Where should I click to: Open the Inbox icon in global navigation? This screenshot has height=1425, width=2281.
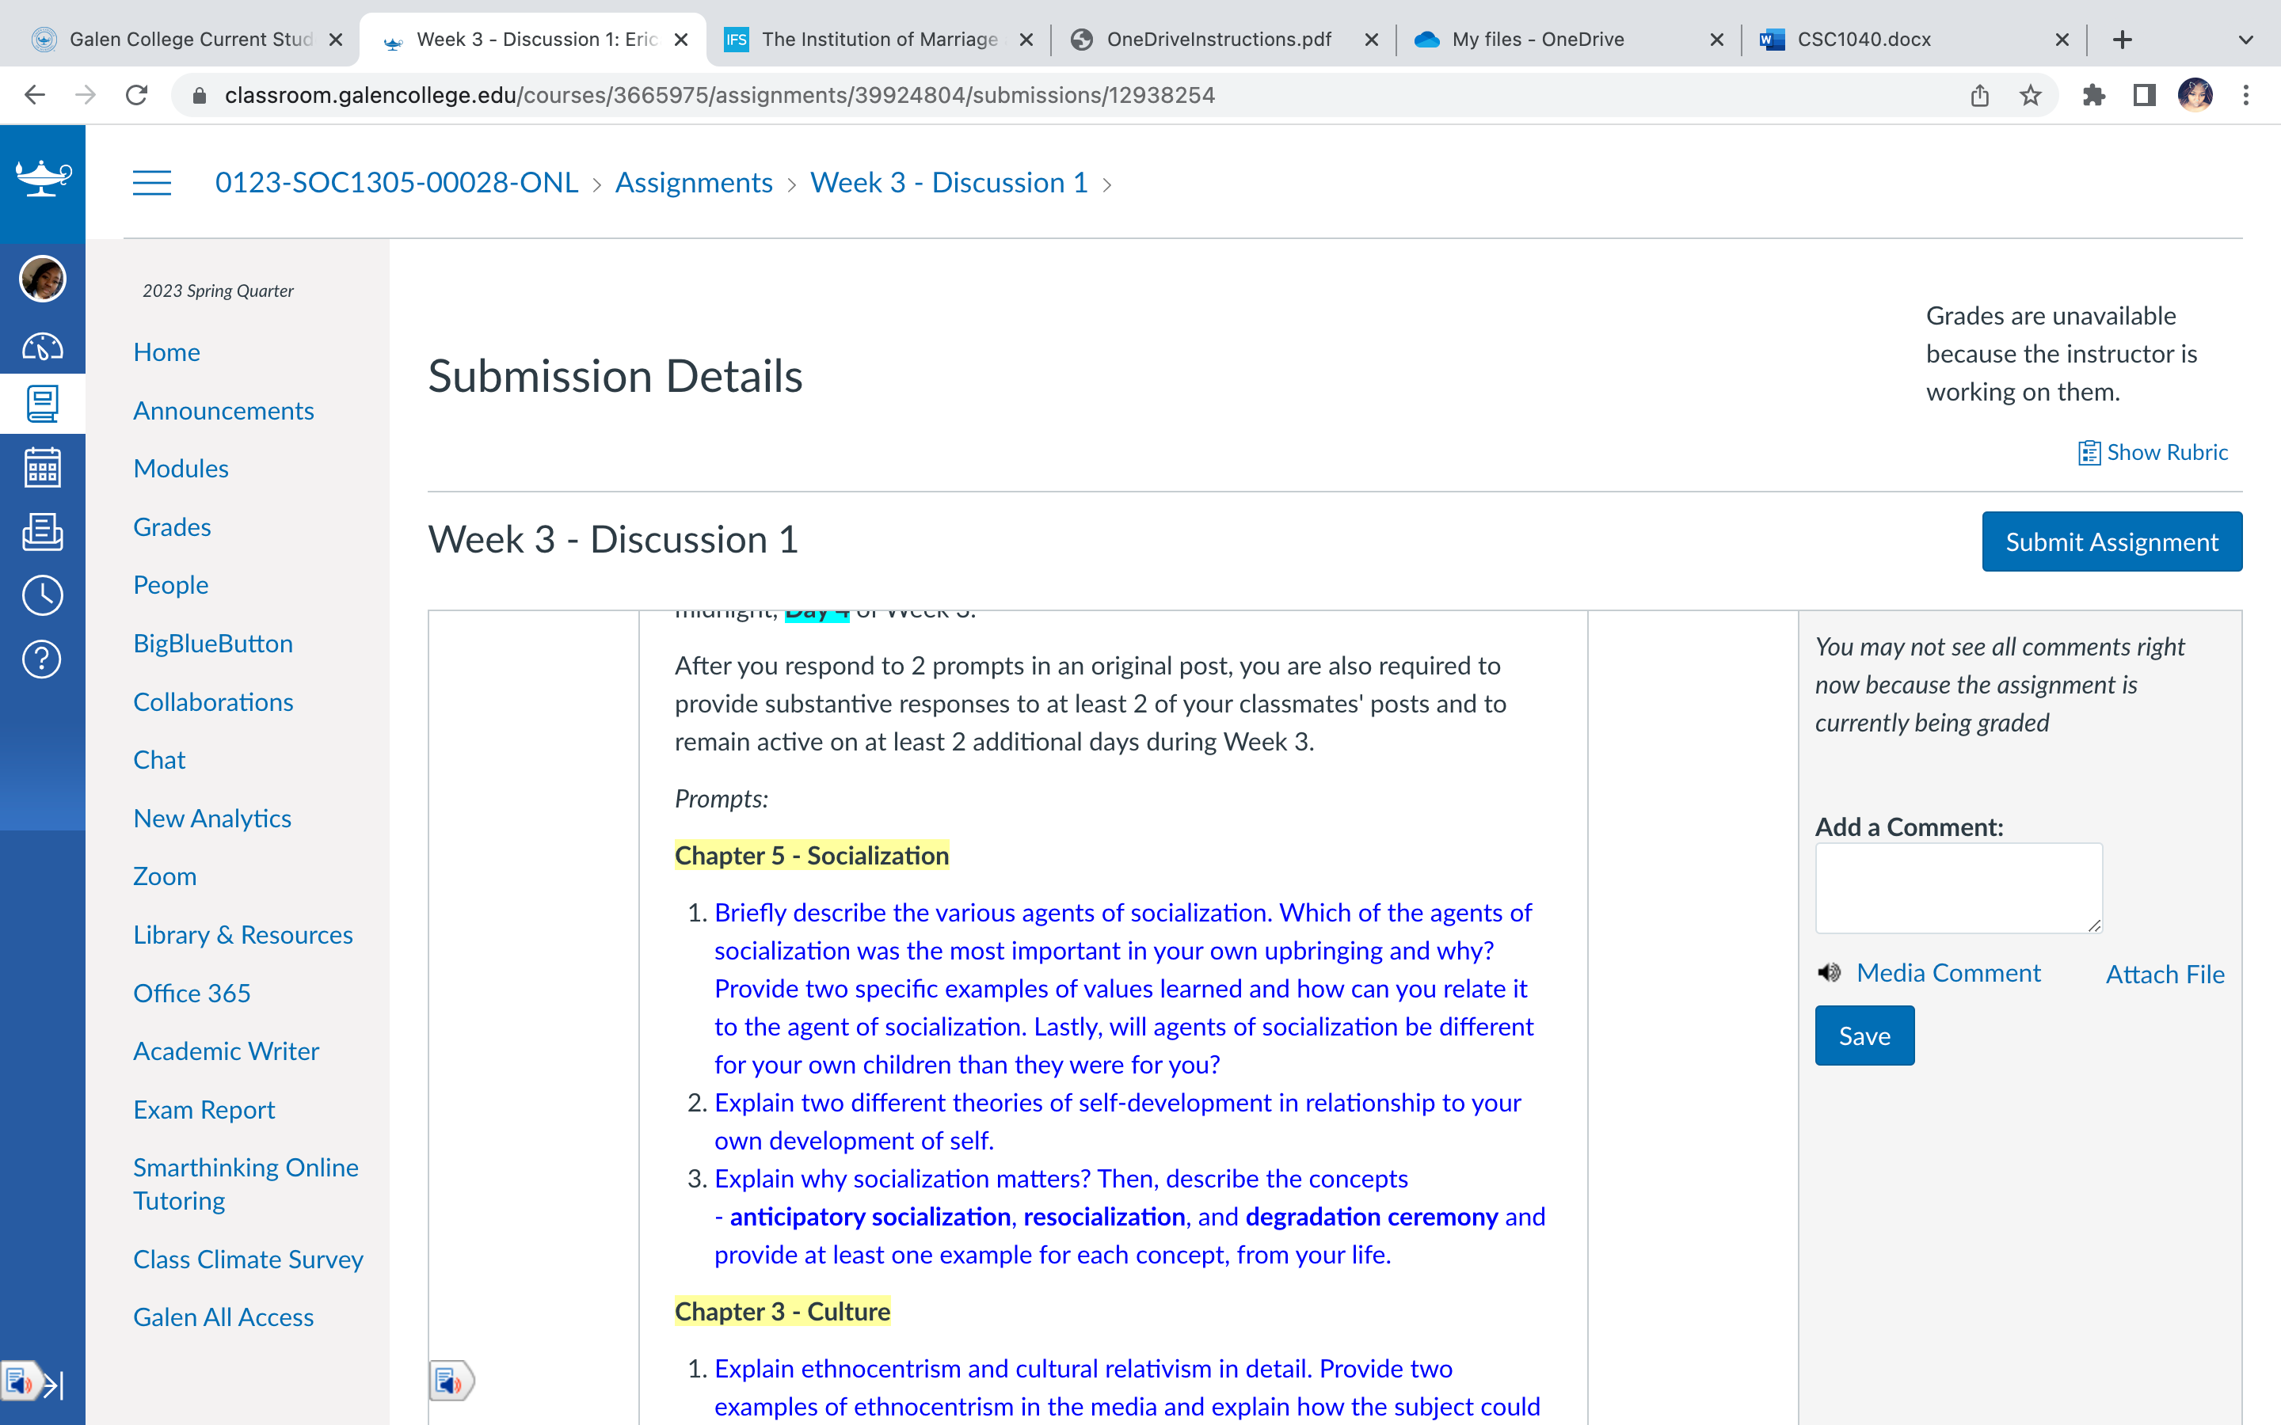click(x=43, y=531)
